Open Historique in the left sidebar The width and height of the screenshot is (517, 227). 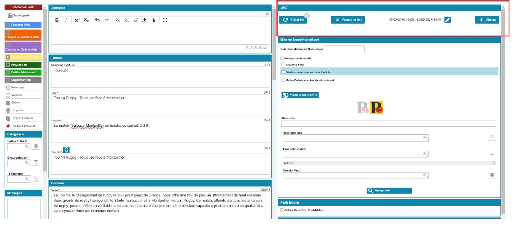pos(18,88)
